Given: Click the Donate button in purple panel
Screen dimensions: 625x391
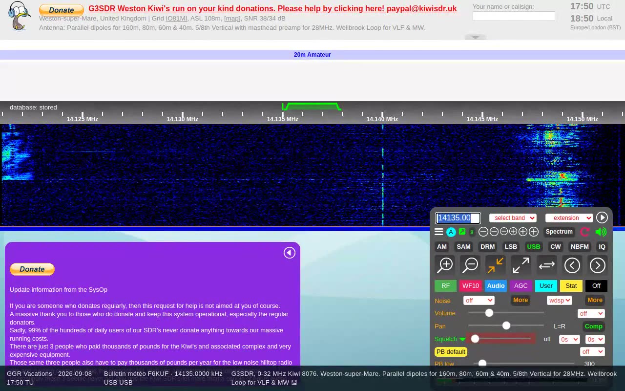Looking at the screenshot, I should 32,269.
